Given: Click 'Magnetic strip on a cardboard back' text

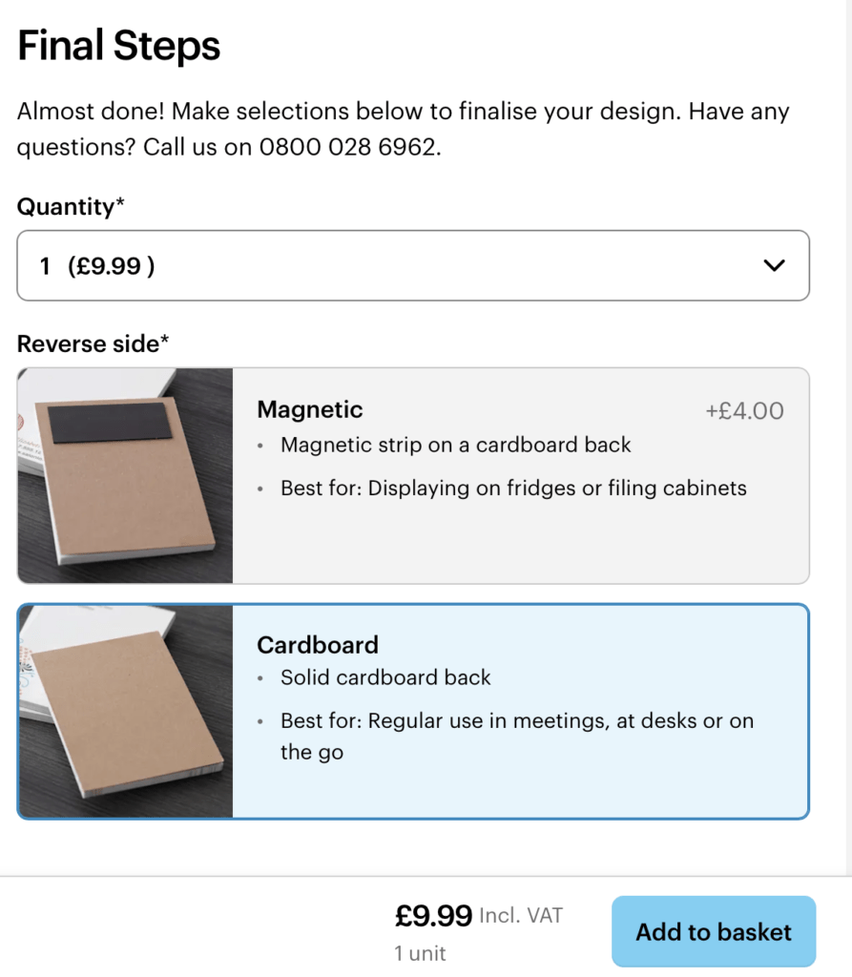Looking at the screenshot, I should coord(456,445).
